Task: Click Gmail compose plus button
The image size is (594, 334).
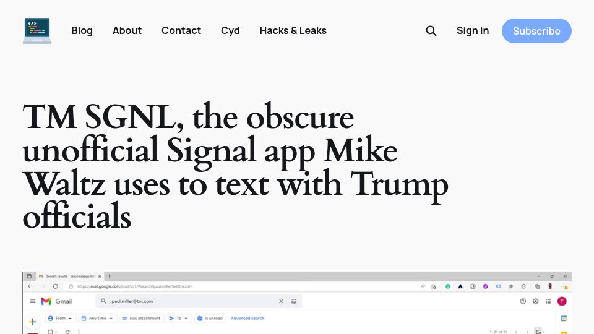Action: tap(33, 322)
